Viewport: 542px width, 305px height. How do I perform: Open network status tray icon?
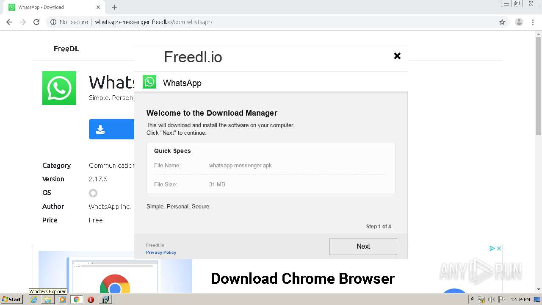click(x=481, y=299)
